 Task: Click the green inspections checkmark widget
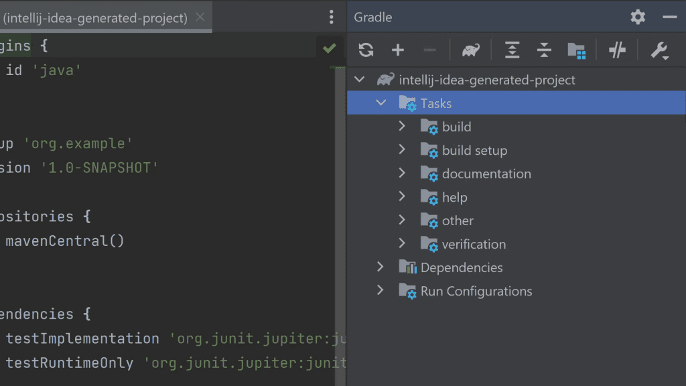(x=329, y=48)
